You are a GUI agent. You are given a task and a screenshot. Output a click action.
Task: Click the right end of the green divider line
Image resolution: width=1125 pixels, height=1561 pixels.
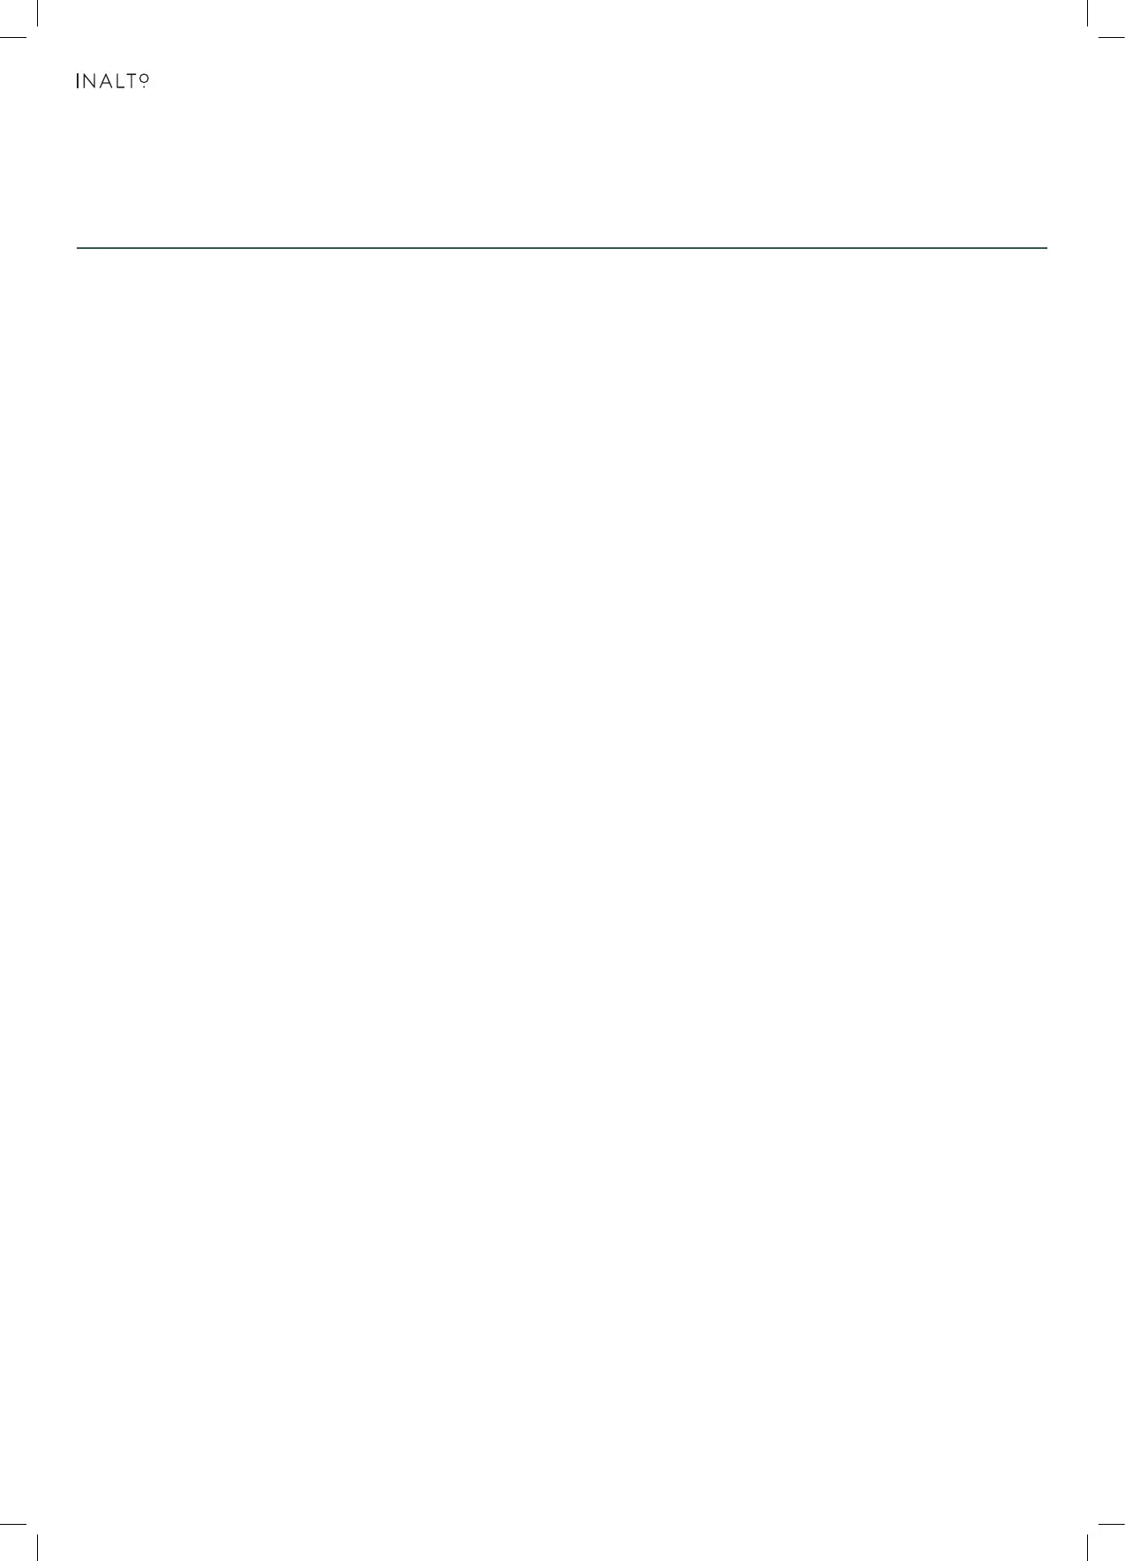(1045, 248)
